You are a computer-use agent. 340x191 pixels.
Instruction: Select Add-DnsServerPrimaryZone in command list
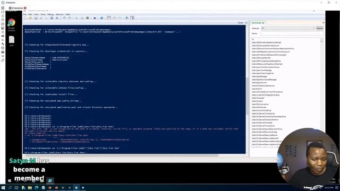tap(263, 126)
